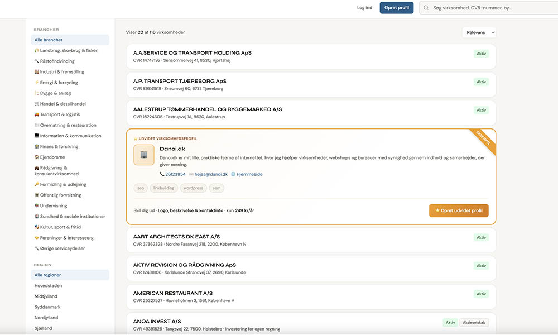Click the envelope icon beside hejsa@danoi.dk

(191, 174)
